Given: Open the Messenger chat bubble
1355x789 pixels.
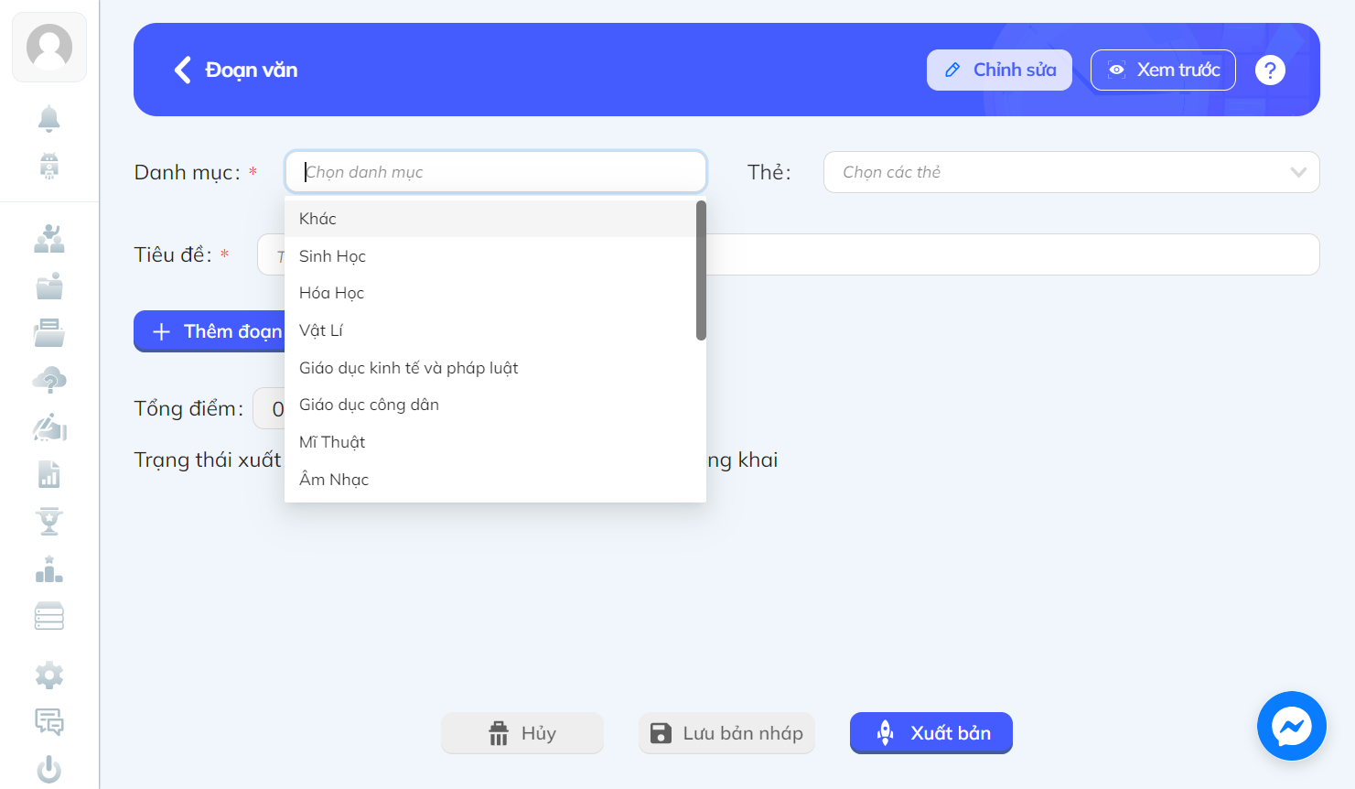Looking at the screenshot, I should [1292, 726].
